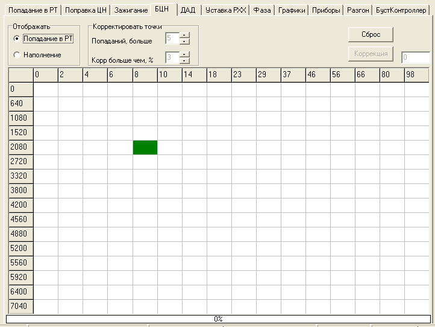
Task: Increase the Попаданий, больше value
Action: [x=184, y=35]
